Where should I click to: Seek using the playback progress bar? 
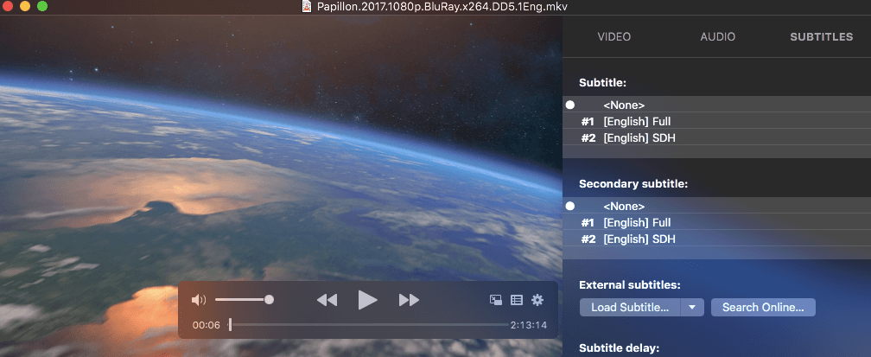(369, 325)
